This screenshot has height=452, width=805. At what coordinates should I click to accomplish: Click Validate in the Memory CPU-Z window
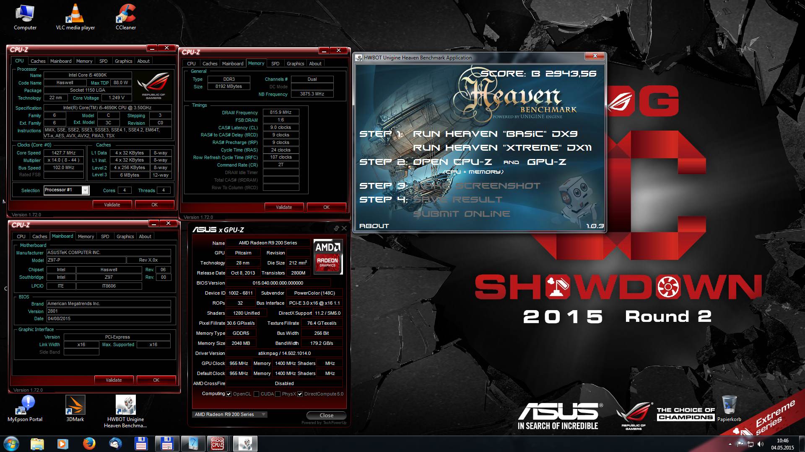point(284,207)
